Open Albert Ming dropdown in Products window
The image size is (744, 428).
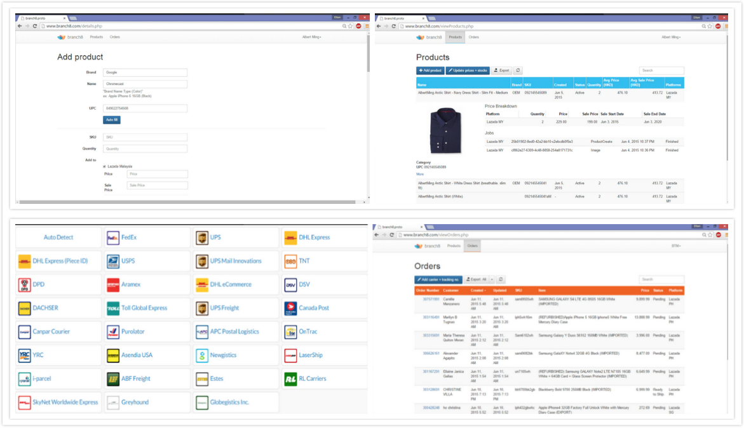pos(671,37)
